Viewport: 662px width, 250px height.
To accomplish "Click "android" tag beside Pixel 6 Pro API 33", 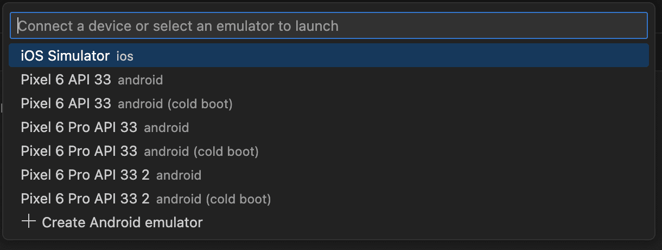I will click(x=166, y=128).
